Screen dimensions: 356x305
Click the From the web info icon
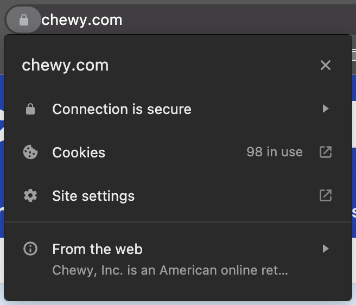[30, 249]
